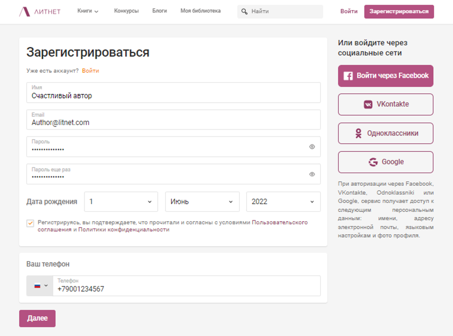Click the Пароль еще раз input field
Screen dimensions: 453x336
(173, 174)
